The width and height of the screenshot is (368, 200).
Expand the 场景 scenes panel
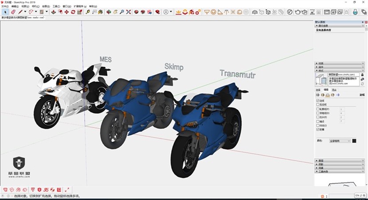pyautogui.click(x=339, y=168)
